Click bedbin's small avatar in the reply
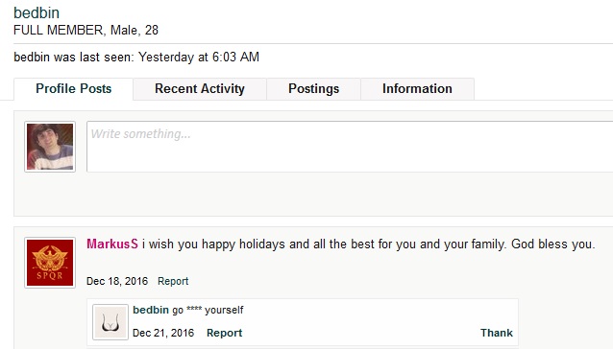613x349 pixels. point(110,322)
